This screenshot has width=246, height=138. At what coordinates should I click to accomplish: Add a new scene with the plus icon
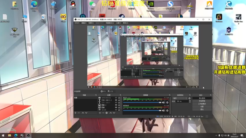pos(75,113)
